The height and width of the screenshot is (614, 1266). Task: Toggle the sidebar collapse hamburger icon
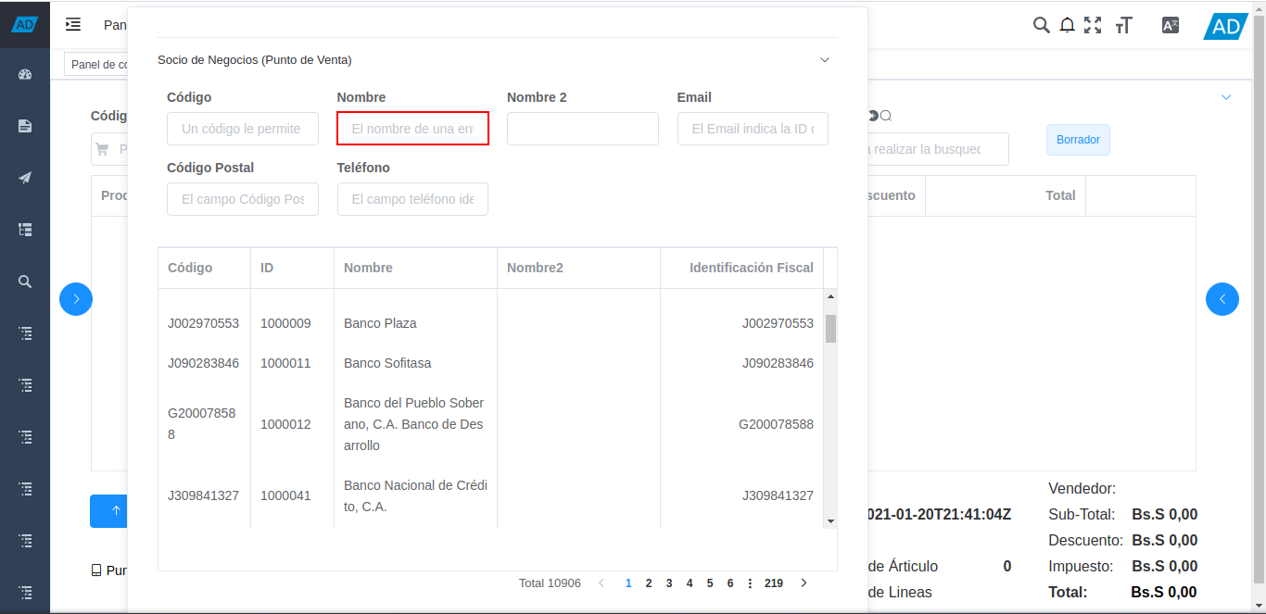pos(73,25)
